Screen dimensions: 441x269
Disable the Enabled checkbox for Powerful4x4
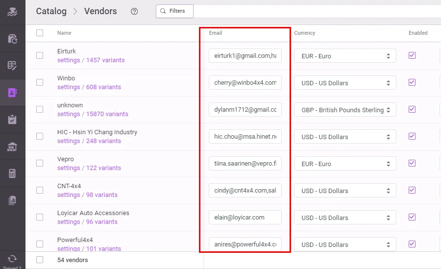412,244
